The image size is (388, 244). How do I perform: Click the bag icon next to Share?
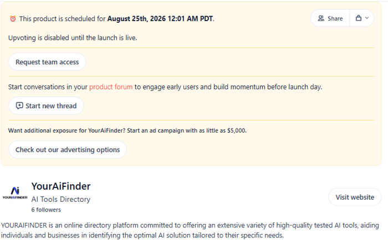point(358,18)
